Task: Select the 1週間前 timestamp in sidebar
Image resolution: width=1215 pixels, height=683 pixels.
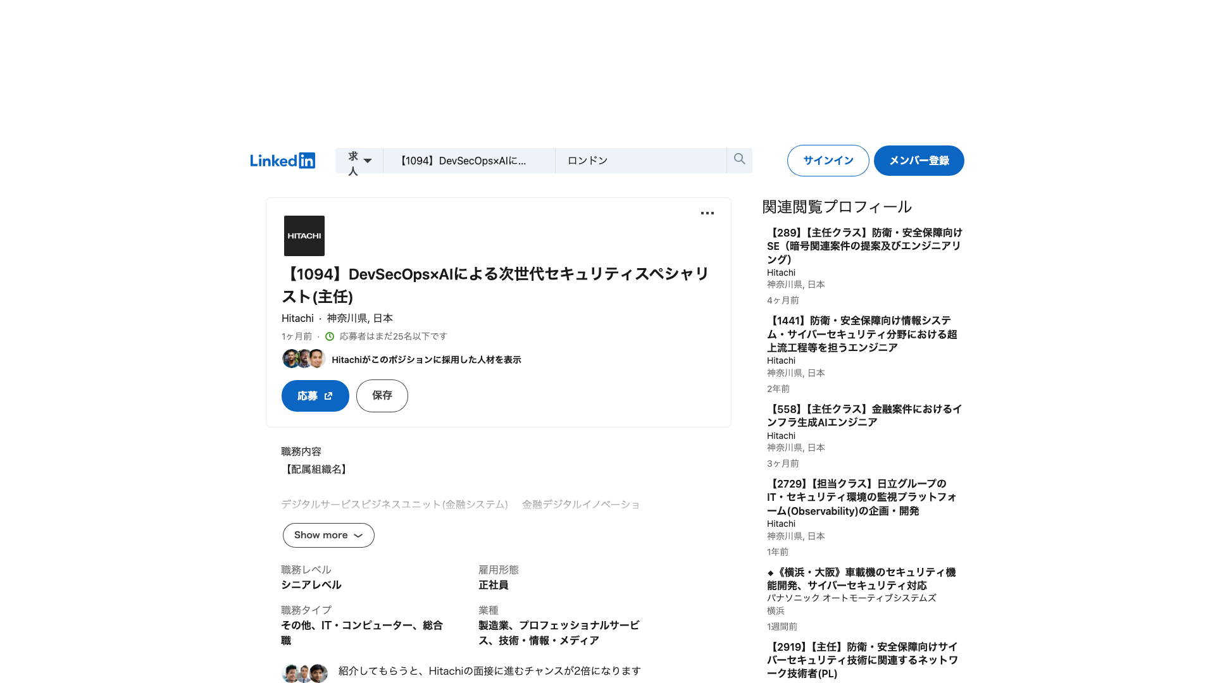Action: tap(782, 627)
